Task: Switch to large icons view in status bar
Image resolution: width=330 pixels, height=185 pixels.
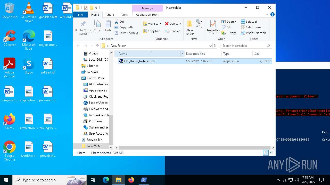Action: 271,153
